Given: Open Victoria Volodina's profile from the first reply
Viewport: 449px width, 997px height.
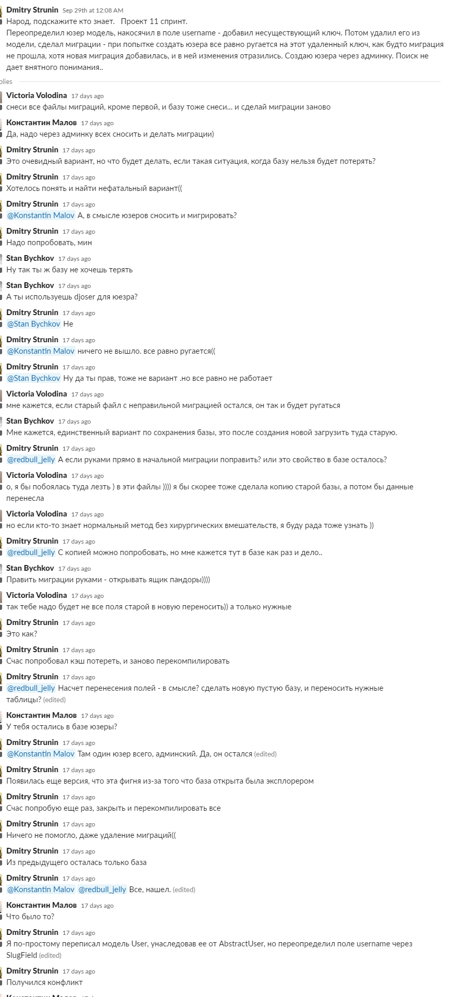Looking at the screenshot, I should pos(37,95).
